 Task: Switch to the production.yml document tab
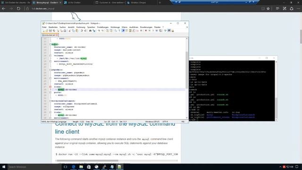(x=50, y=35)
